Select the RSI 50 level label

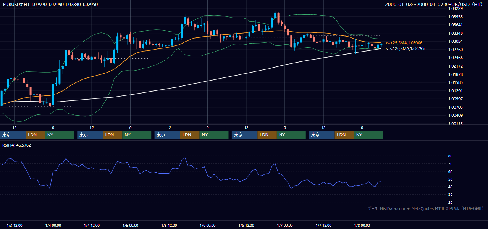click(x=450, y=179)
